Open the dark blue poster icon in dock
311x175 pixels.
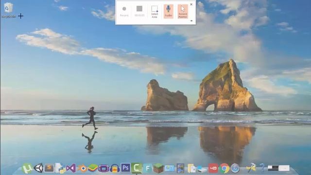[x=180, y=168]
